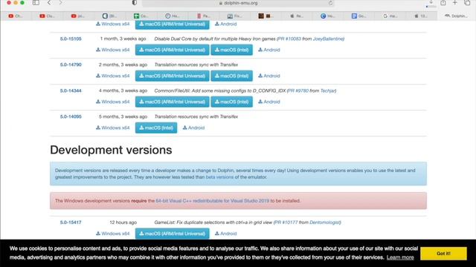Switch to the green Sheets icon tab
476x267 pixels.
coord(141,16)
